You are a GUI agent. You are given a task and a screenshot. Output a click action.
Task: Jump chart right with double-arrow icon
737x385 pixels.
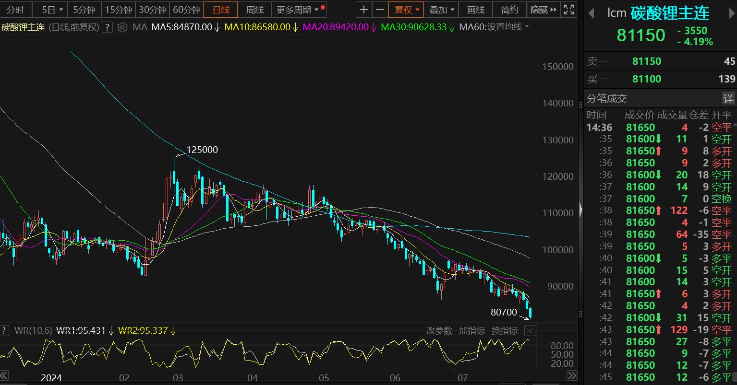[572, 375]
